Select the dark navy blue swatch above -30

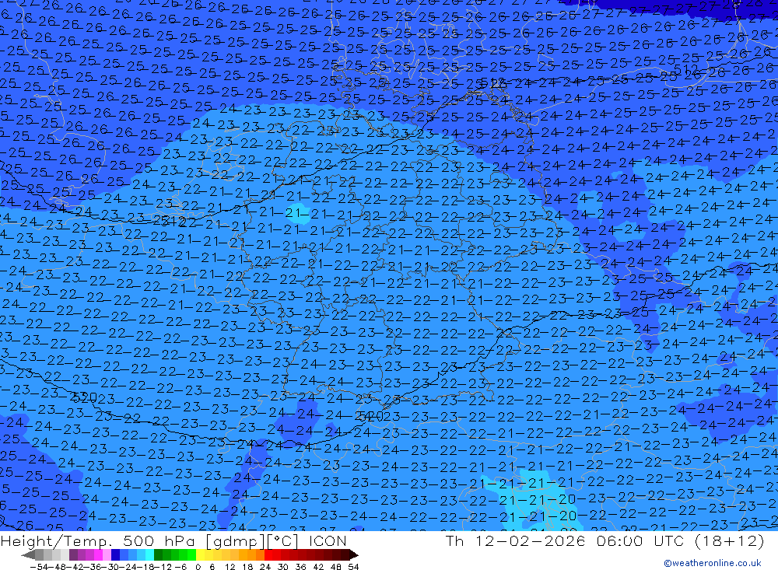[115, 555]
